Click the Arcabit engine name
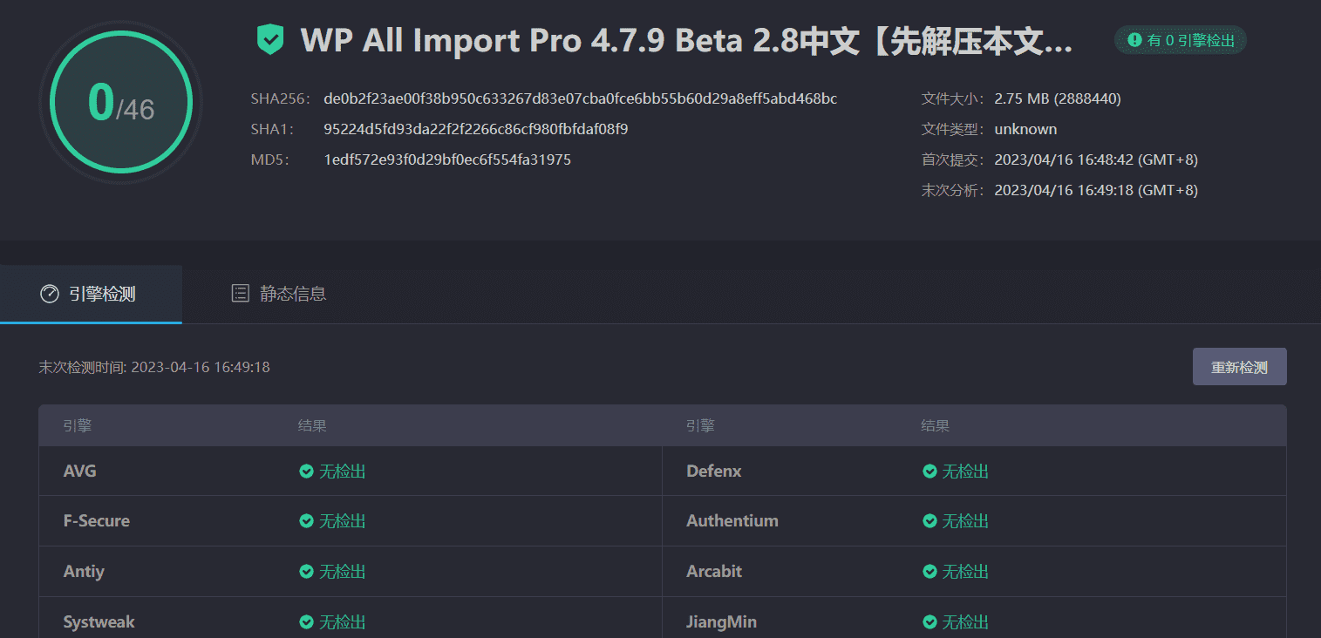 coord(714,572)
